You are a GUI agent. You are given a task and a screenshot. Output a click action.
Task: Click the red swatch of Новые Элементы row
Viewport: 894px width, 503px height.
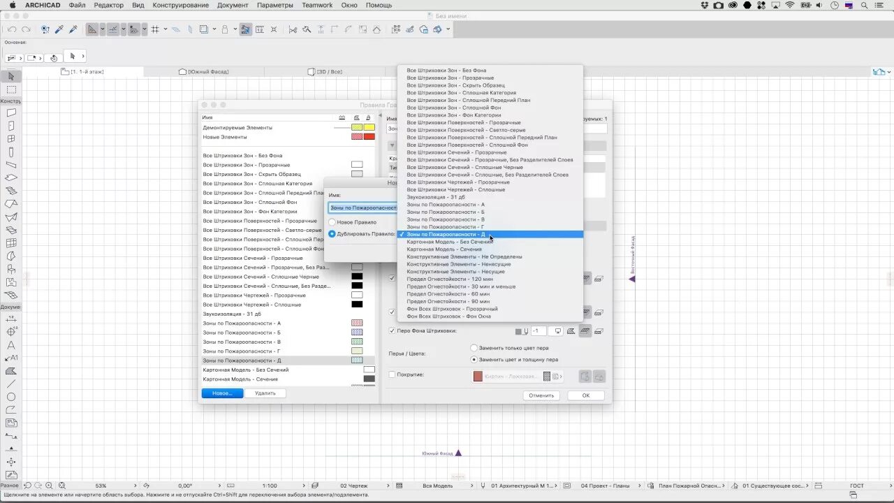point(369,137)
